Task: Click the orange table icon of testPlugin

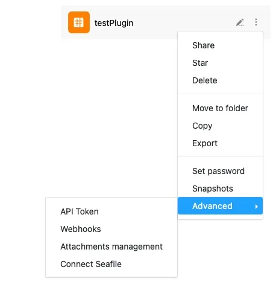Action: [79, 22]
